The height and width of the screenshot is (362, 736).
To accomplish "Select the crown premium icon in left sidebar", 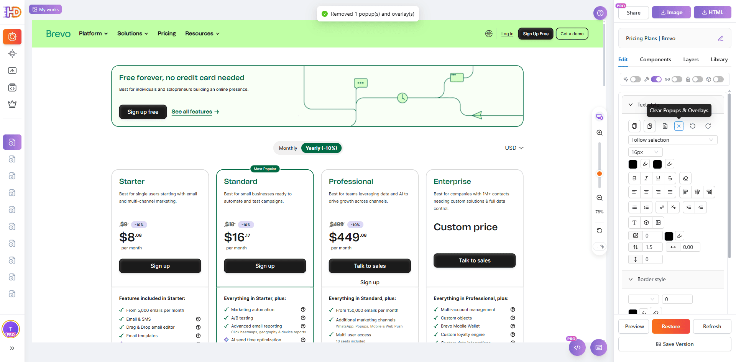I will pyautogui.click(x=12, y=104).
